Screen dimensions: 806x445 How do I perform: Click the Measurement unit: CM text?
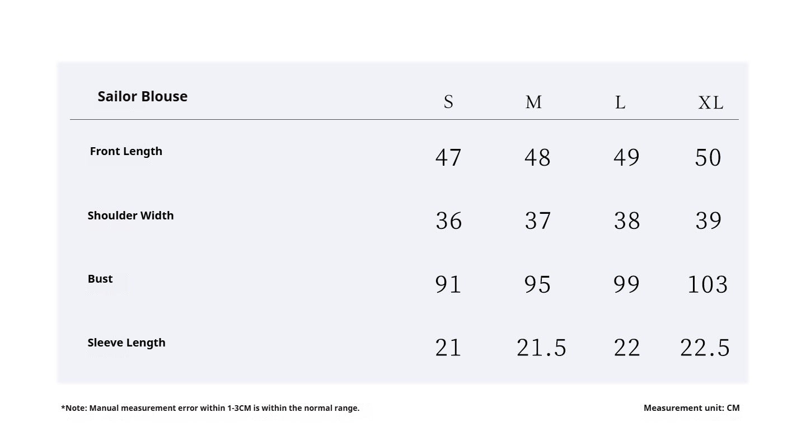tap(692, 408)
